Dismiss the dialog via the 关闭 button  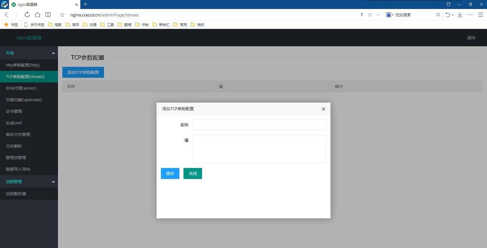(193, 174)
